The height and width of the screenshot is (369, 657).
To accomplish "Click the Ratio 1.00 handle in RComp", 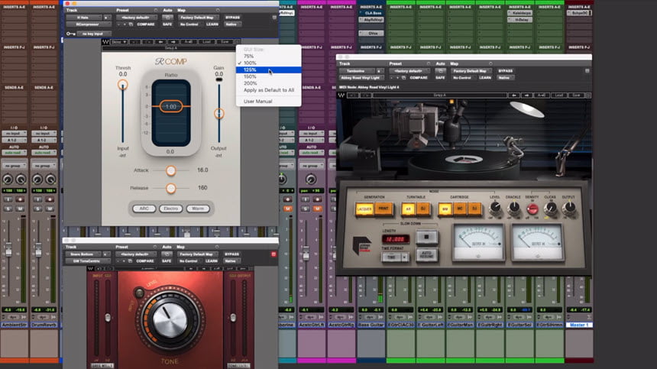I will coord(170,106).
